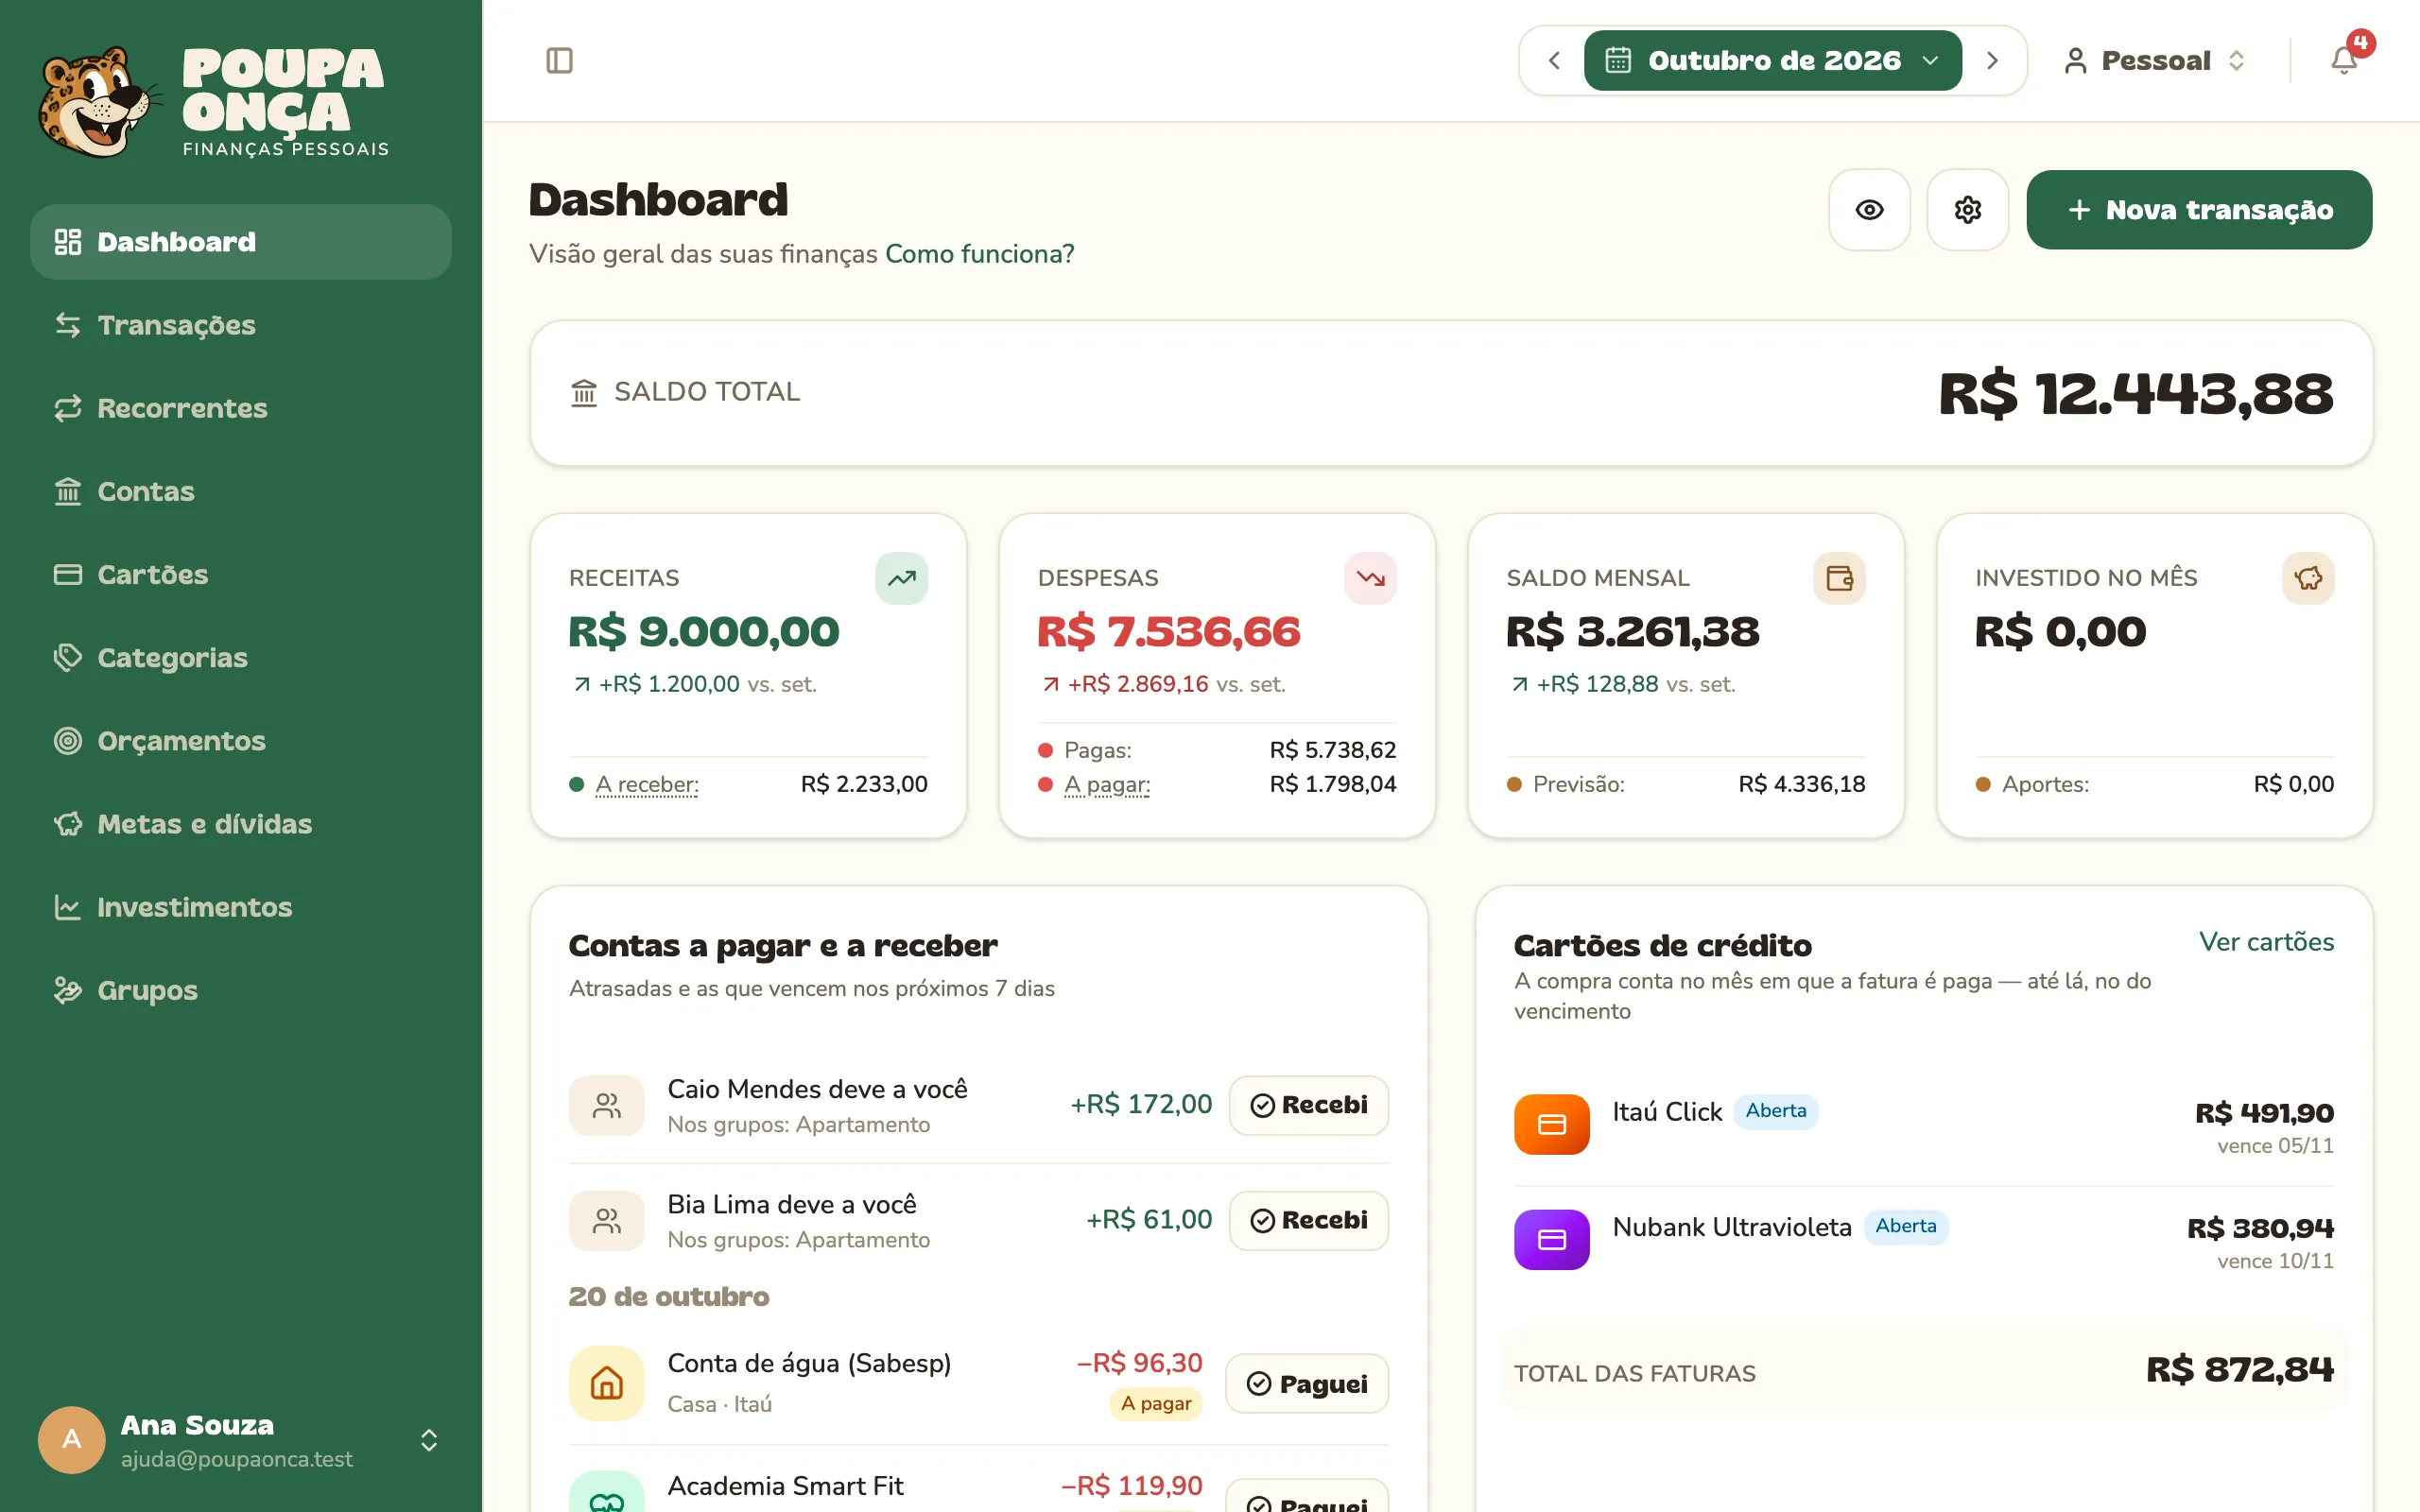The width and height of the screenshot is (2420, 1512).
Task: Click the Despesas trending-down icon
Action: [1370, 578]
